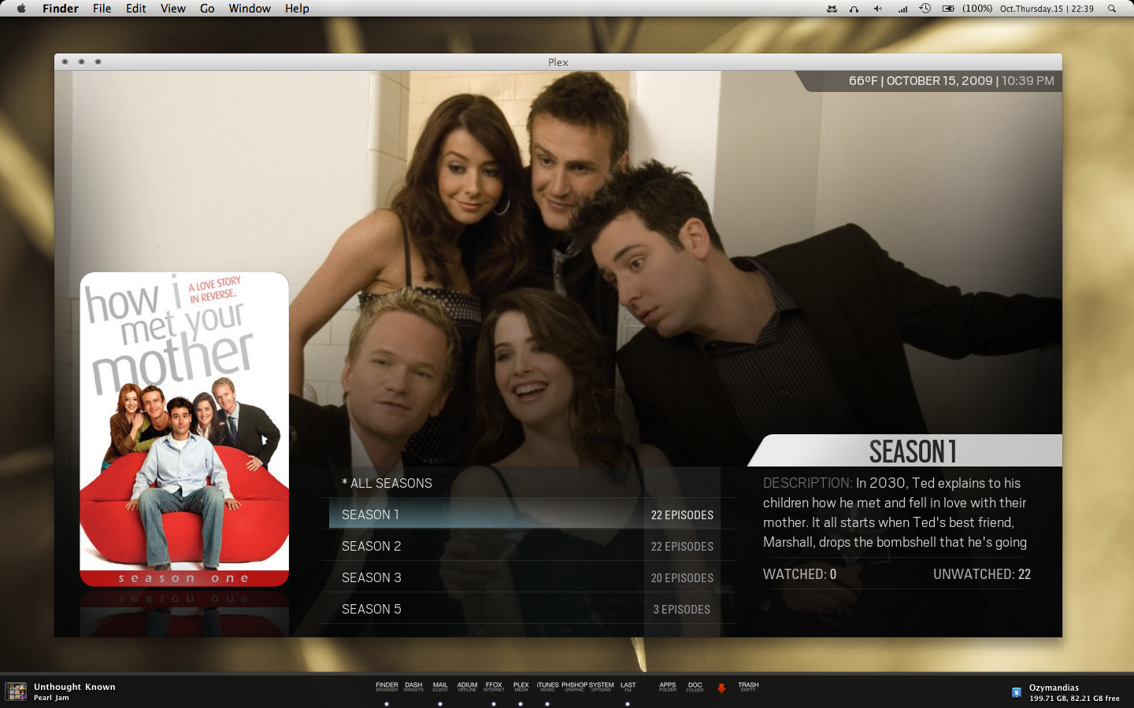Select the SEASON 3 row
1134x708 pixels.
coord(527,577)
